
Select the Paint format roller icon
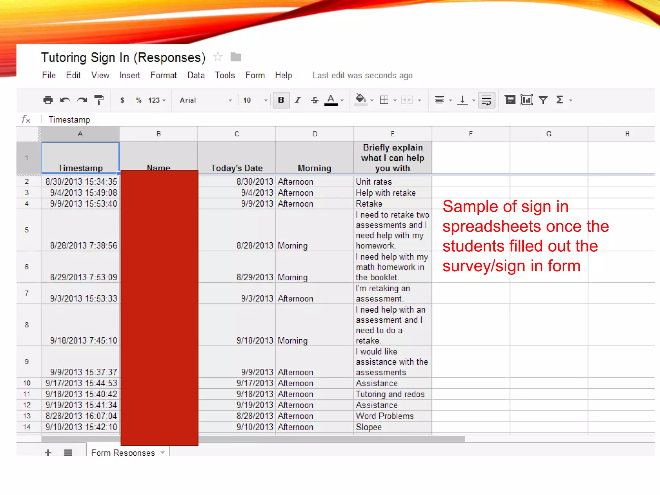[x=99, y=100]
